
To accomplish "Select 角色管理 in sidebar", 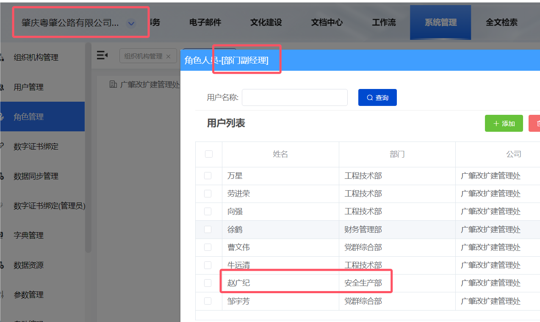I will [x=42, y=117].
